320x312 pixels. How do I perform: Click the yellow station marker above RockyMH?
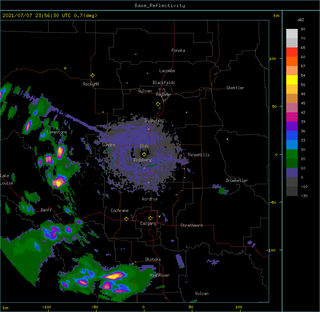tap(92, 75)
